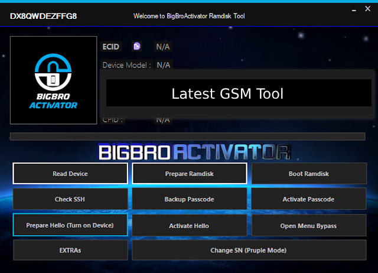The image size is (378, 273).
Task: Select Prepare Hello (Turn on Device)
Action: 70,225
